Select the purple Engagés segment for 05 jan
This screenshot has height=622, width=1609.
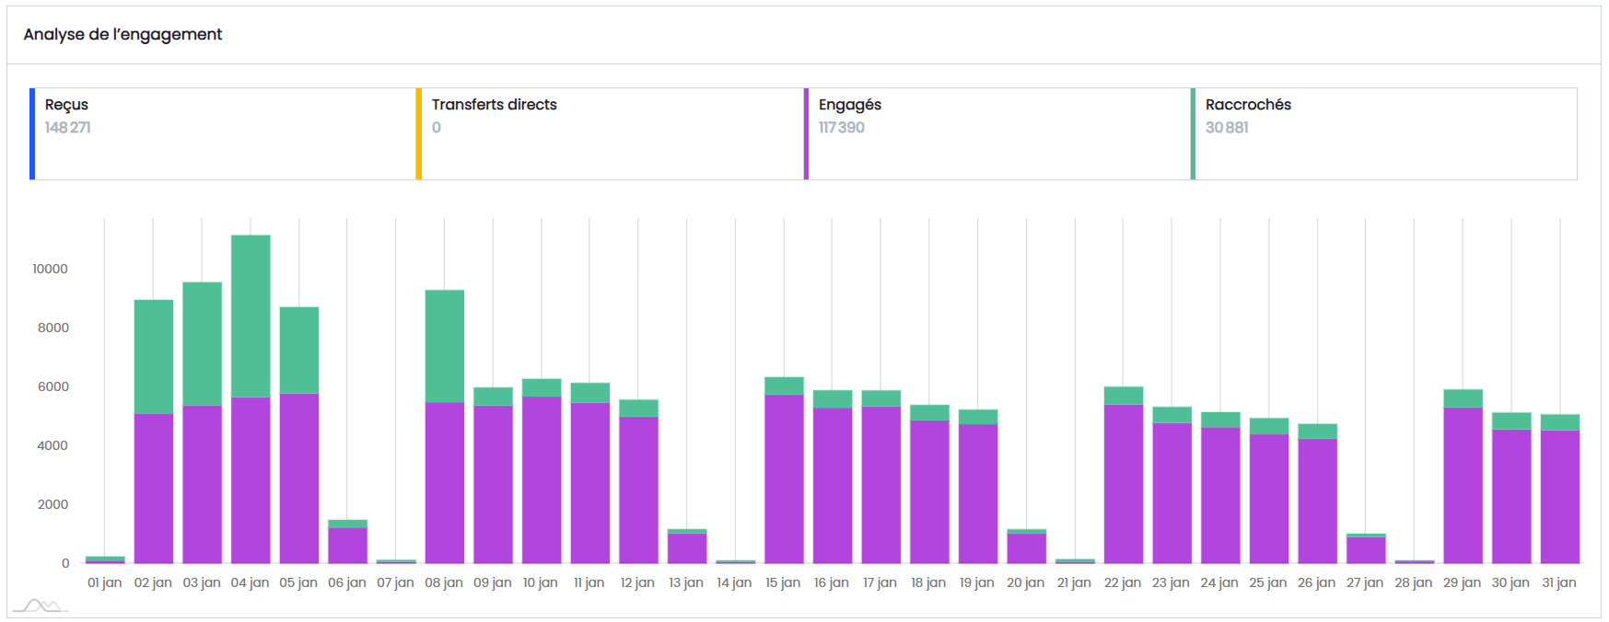299,478
